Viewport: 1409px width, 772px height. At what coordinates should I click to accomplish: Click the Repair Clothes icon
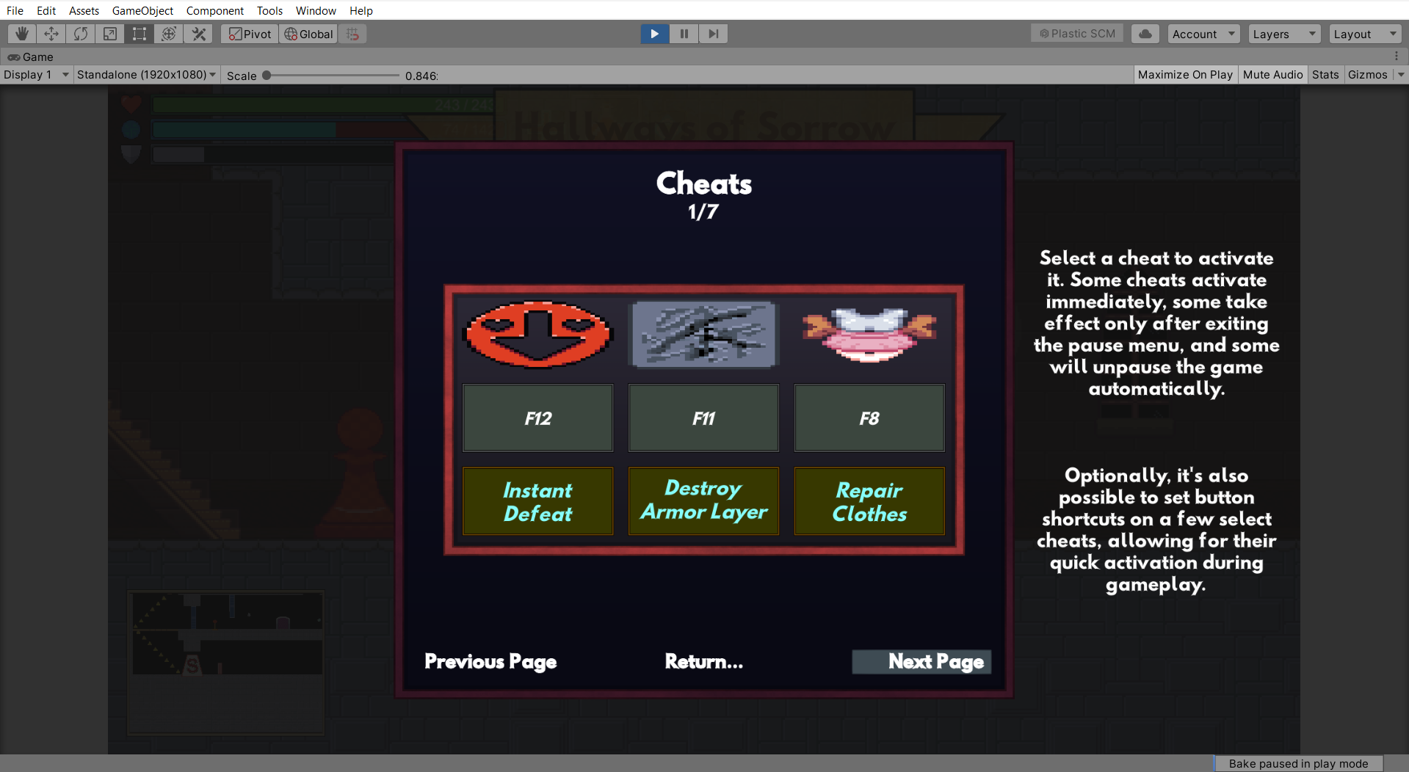(x=869, y=334)
